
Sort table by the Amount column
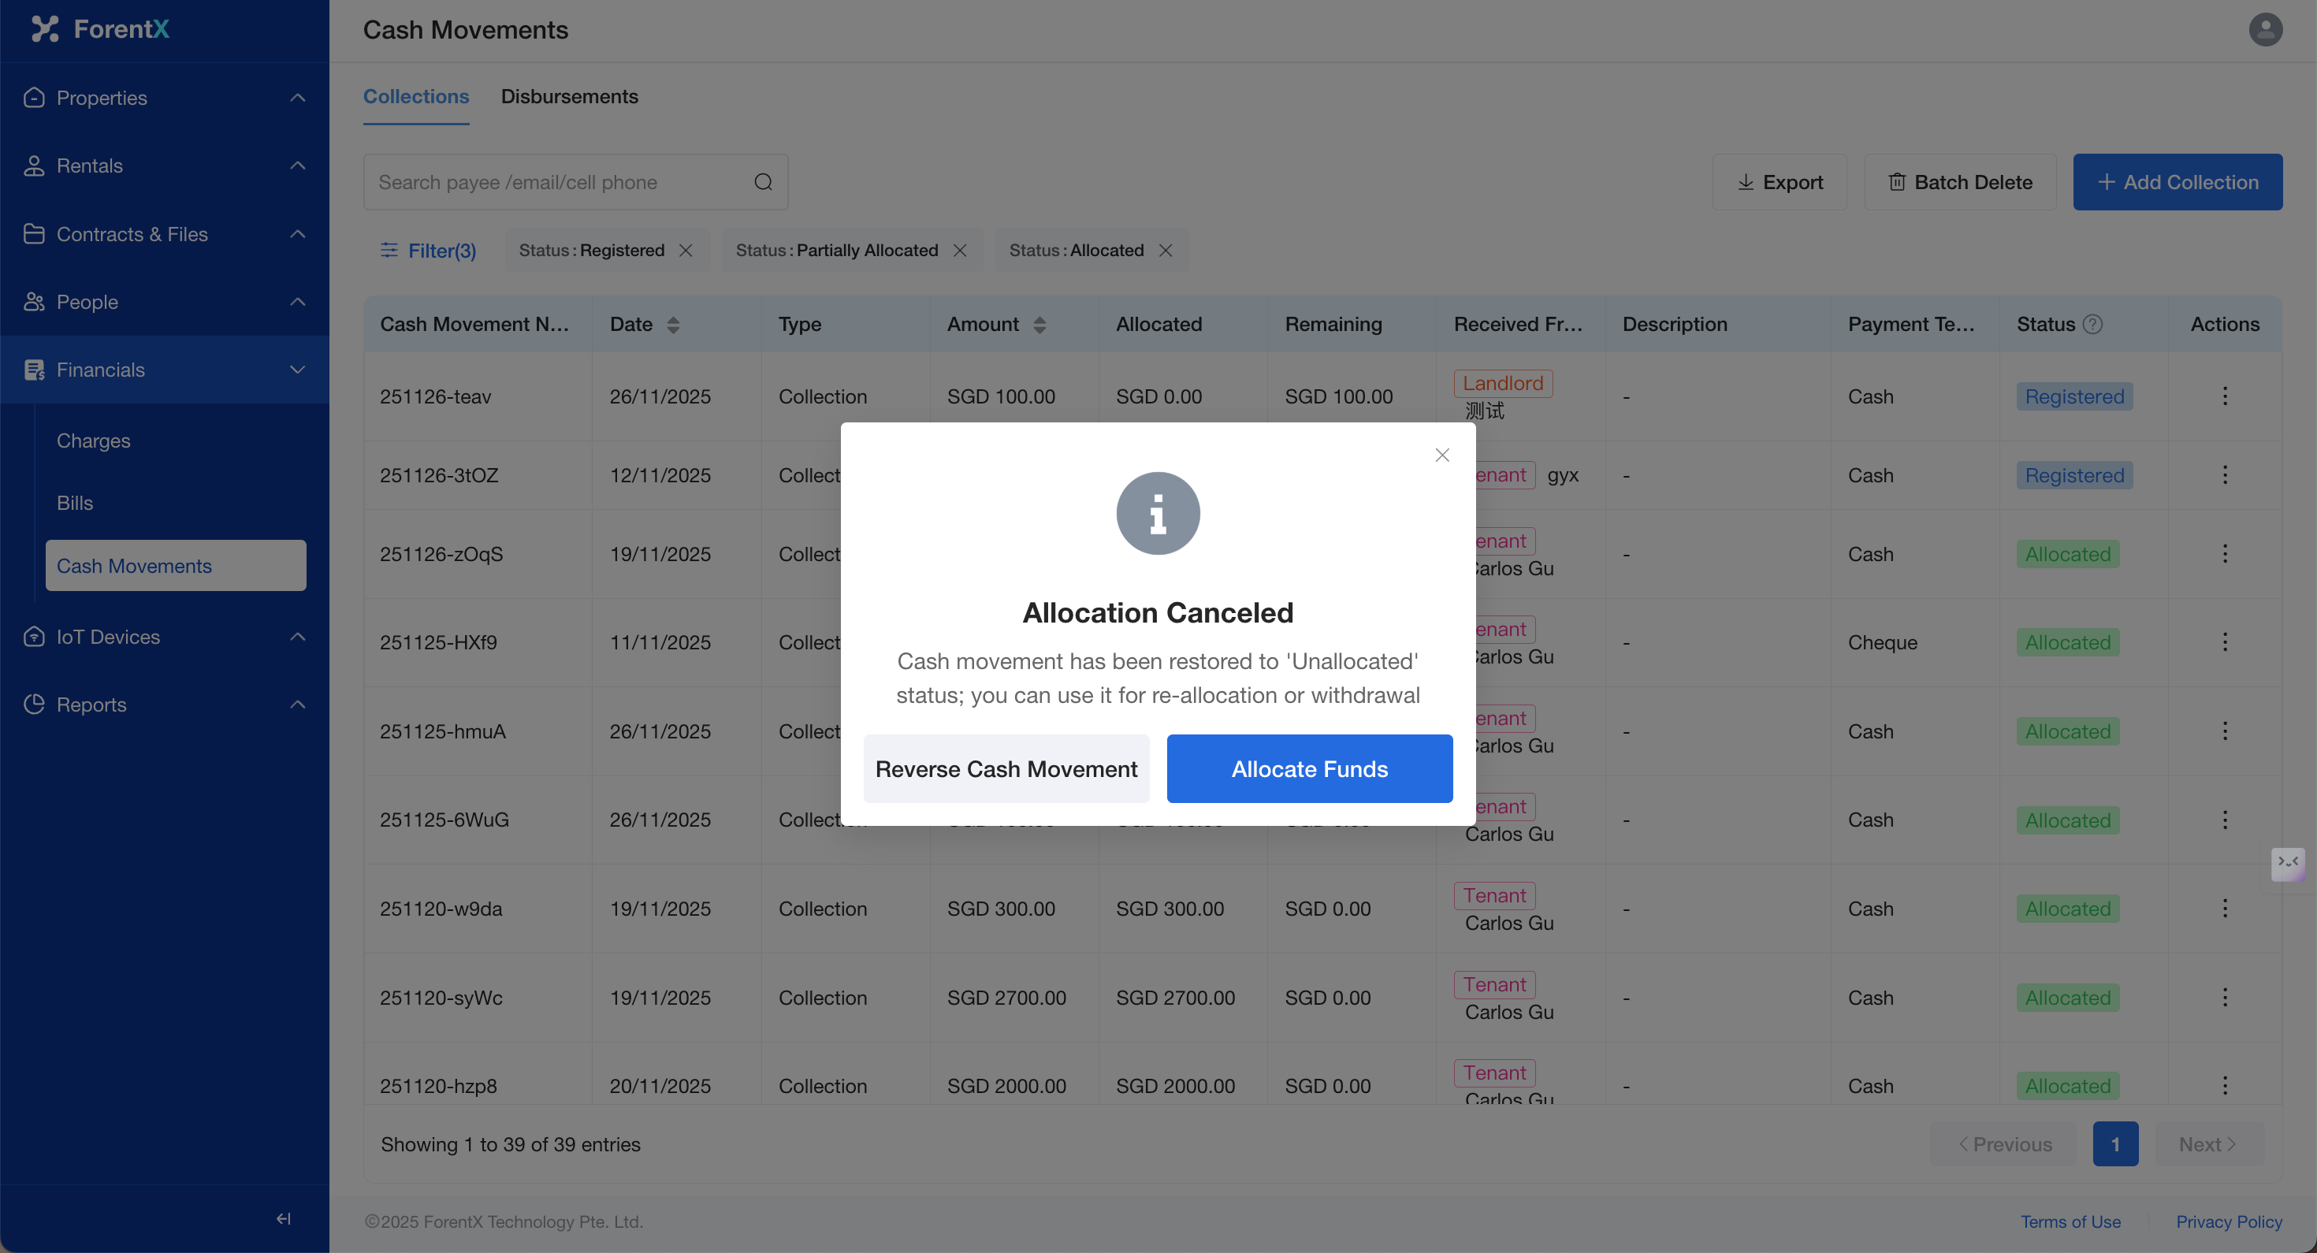(x=1039, y=325)
